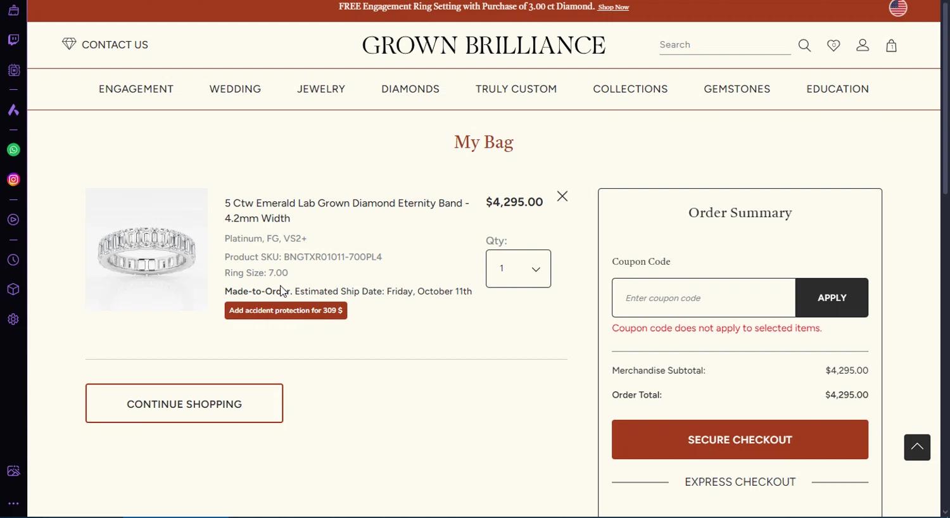Open the Diamonds menu

tap(410, 89)
